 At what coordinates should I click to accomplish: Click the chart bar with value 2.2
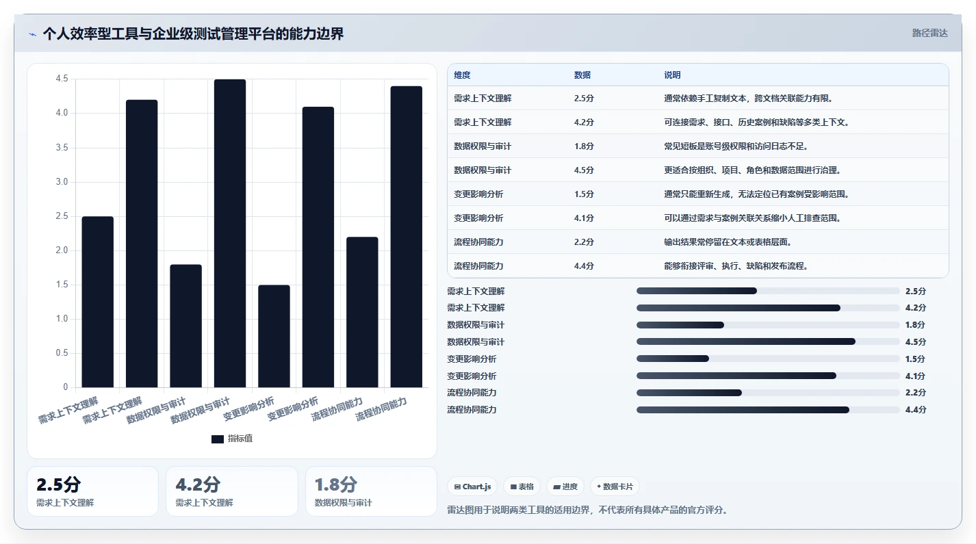(362, 312)
